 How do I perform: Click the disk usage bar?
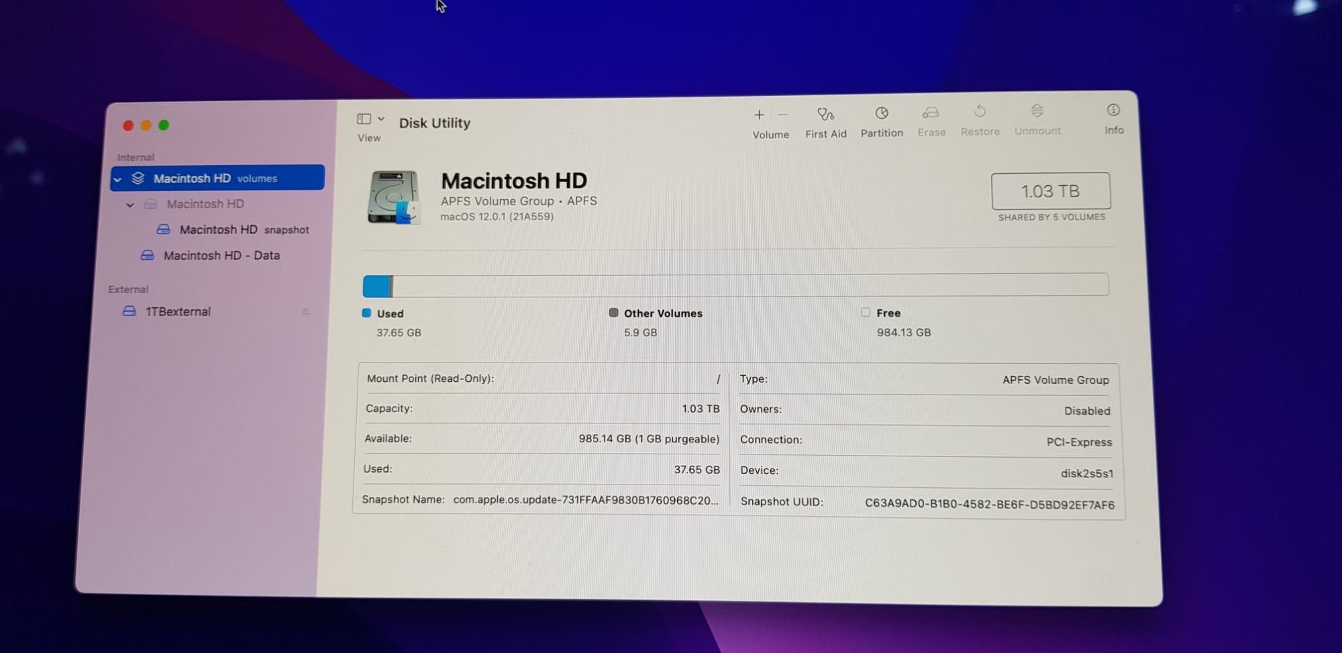735,285
